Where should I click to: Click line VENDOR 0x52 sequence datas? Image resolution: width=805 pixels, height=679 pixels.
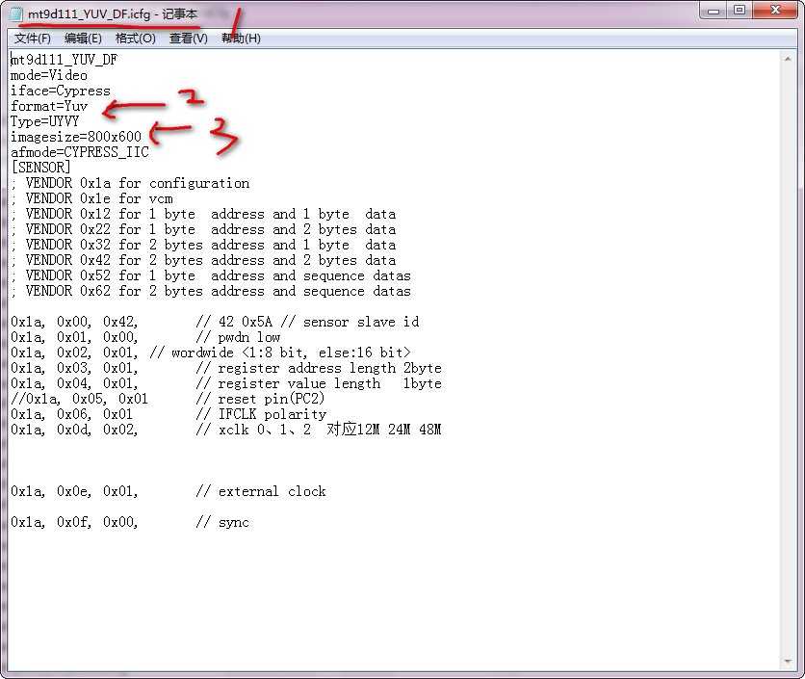coord(211,275)
